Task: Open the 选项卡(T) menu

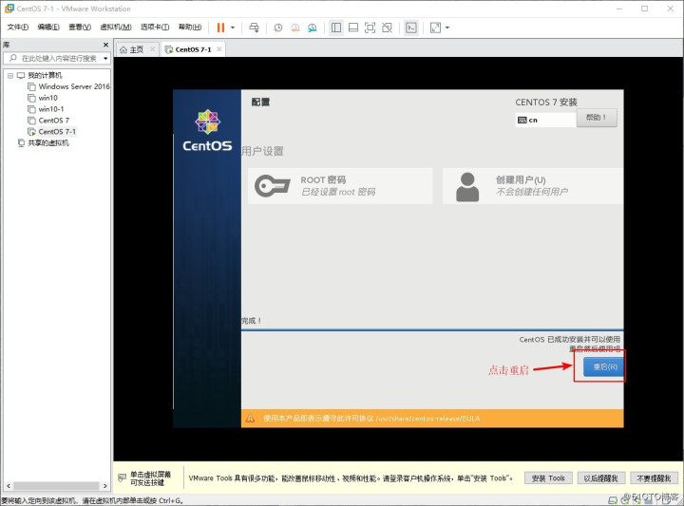Action: [x=155, y=27]
